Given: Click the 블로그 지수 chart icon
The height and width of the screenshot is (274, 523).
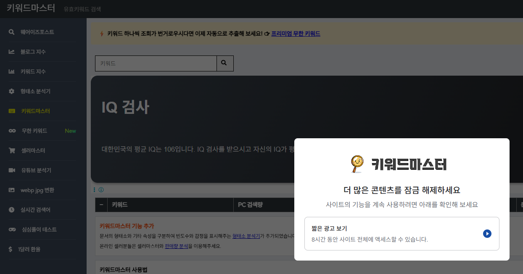Looking at the screenshot, I should coord(11,52).
